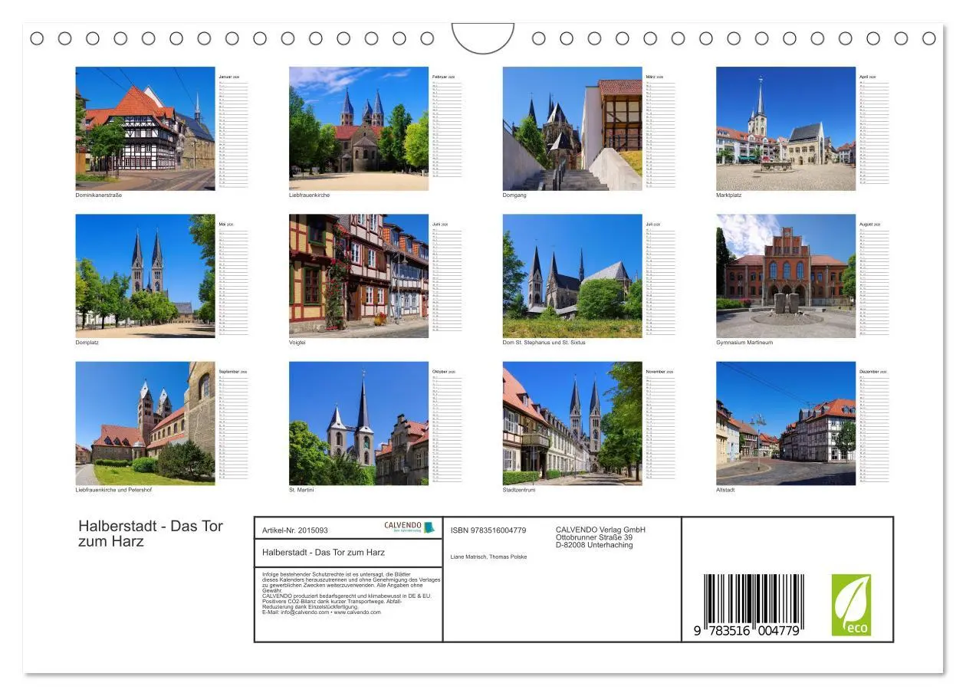Image resolution: width=966 pixels, height=696 pixels.
Task: Open the Voigtei half-timbered houses photo
Action: [x=359, y=276]
